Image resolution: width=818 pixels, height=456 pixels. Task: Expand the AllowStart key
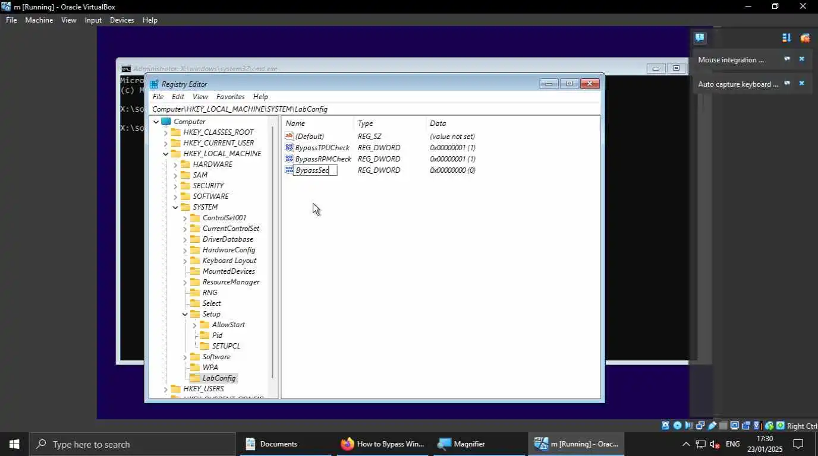(194, 325)
